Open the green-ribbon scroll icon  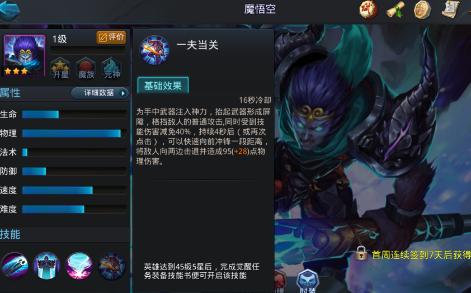point(395,10)
